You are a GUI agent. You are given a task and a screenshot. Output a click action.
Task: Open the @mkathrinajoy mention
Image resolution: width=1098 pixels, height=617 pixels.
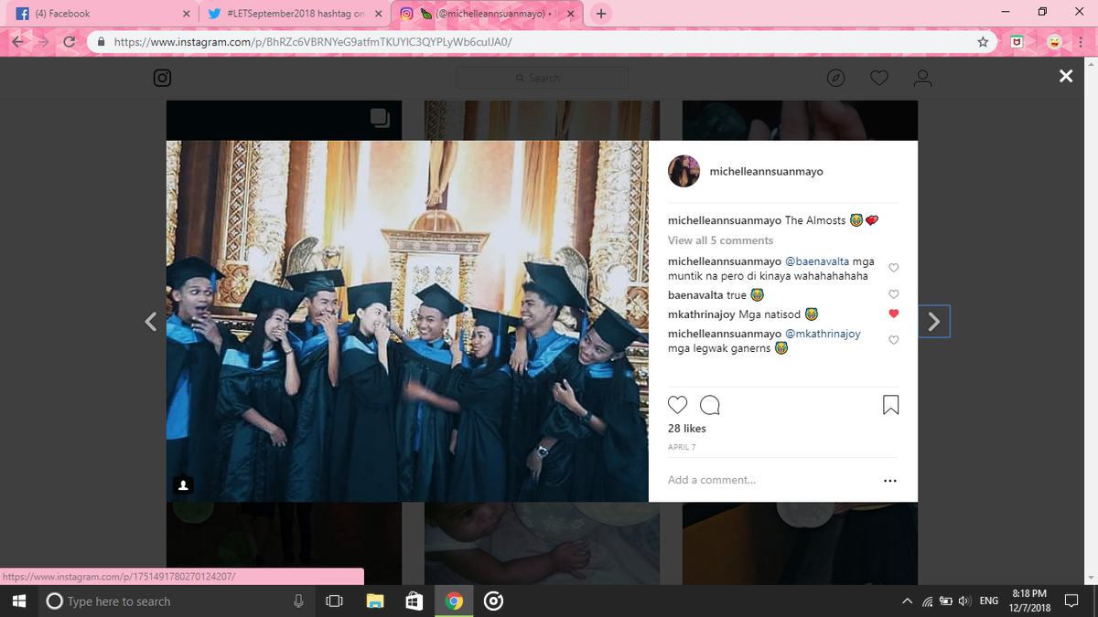tap(823, 334)
